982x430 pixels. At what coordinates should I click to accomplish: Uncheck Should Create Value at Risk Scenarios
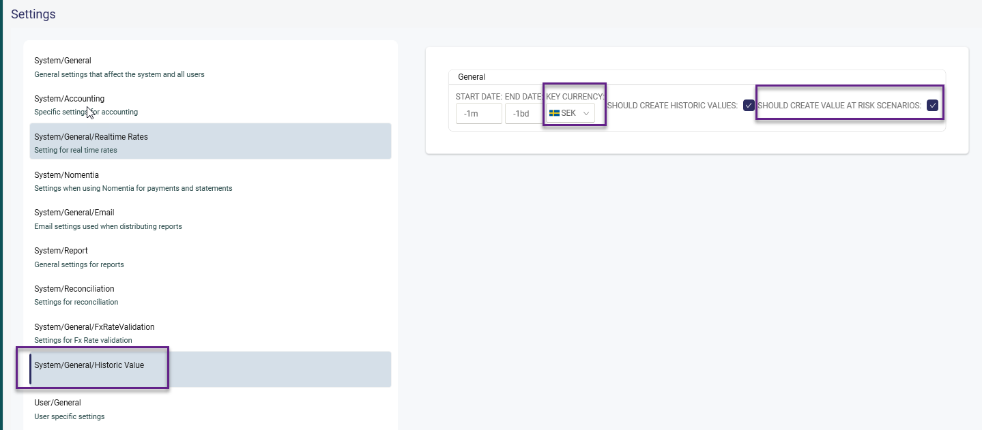point(932,106)
